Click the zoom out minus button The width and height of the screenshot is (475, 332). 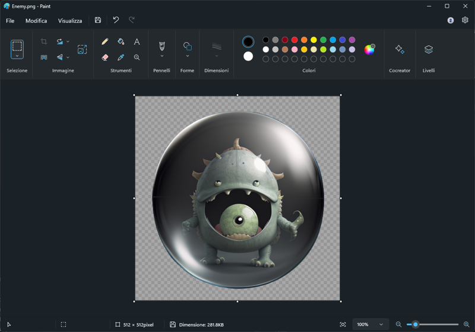398,324
